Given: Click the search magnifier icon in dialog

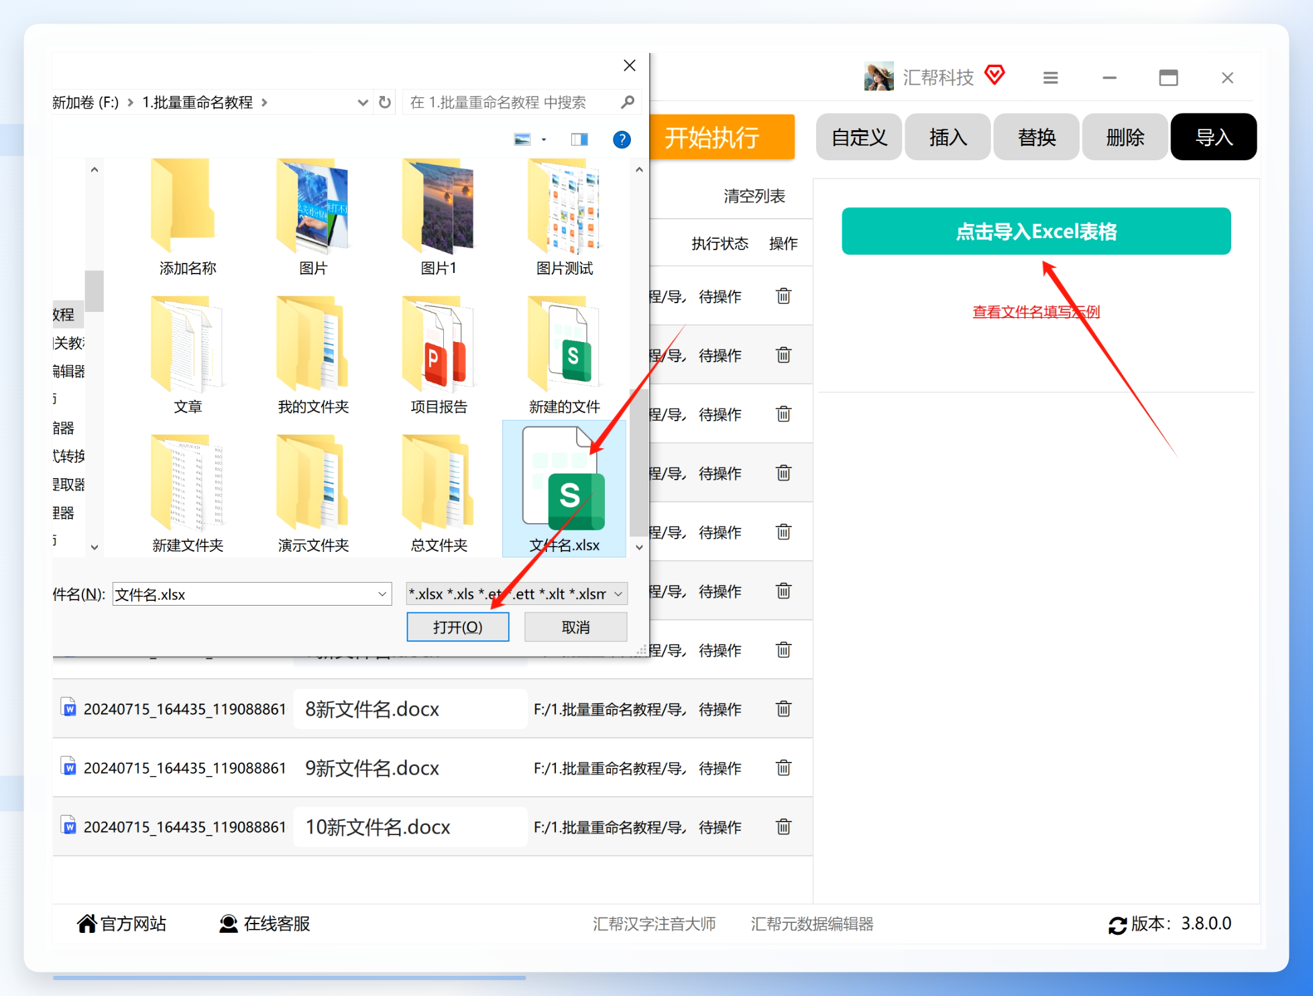Looking at the screenshot, I should 628,103.
